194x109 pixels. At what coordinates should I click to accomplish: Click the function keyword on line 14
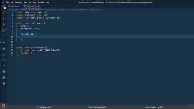[39, 48]
